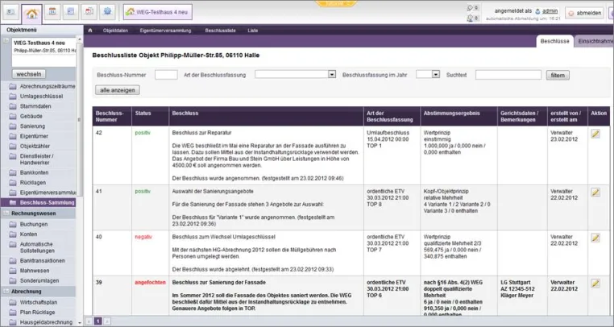Click alle anzeigen button
This screenshot has width=614, height=327.
pos(118,90)
